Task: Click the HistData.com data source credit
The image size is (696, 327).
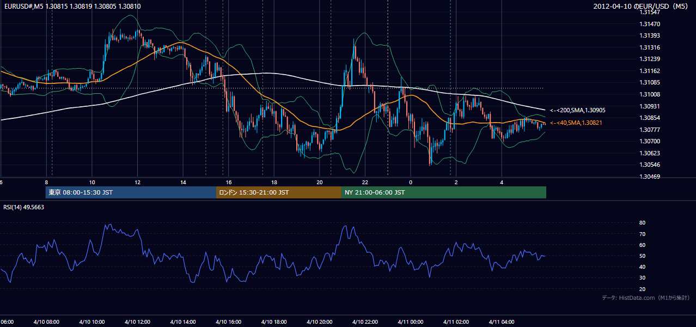Action: point(646,298)
